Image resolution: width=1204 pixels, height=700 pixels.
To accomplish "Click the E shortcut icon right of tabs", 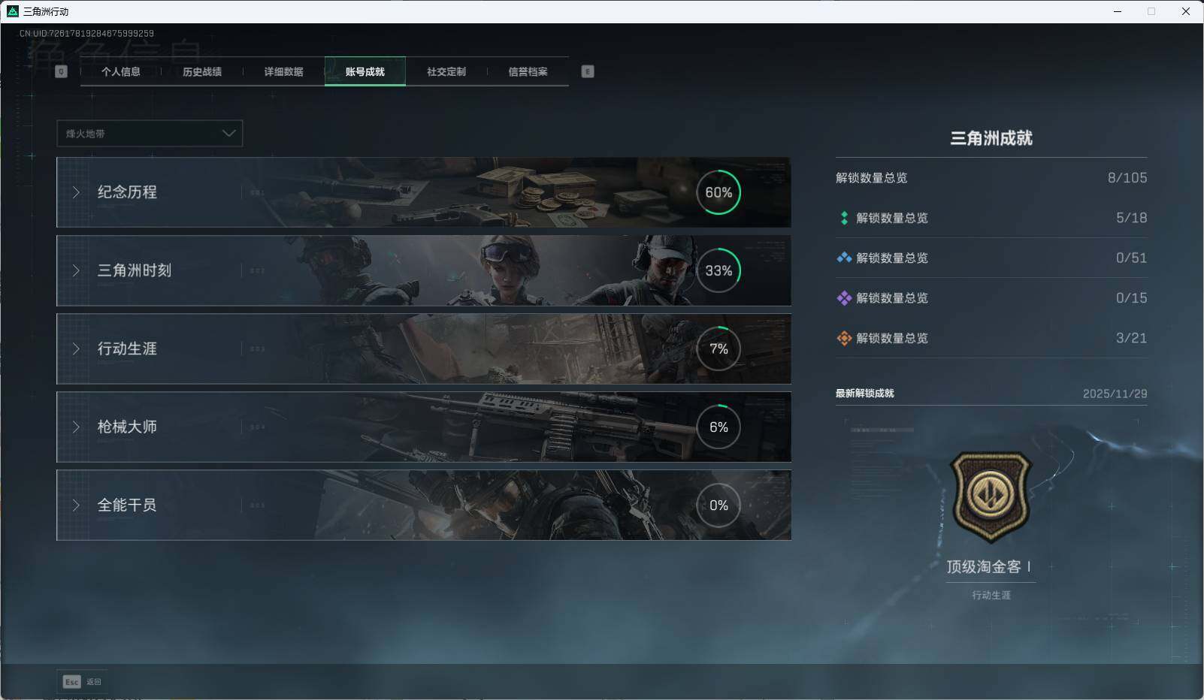I will (x=588, y=71).
